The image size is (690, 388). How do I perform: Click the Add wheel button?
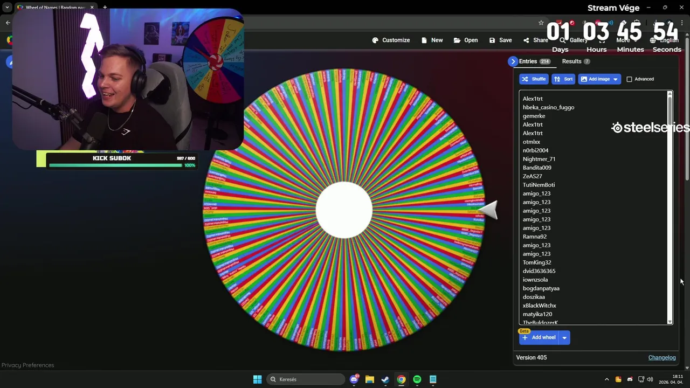pos(539,338)
